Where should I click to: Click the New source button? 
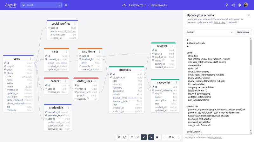pyautogui.click(x=243, y=32)
